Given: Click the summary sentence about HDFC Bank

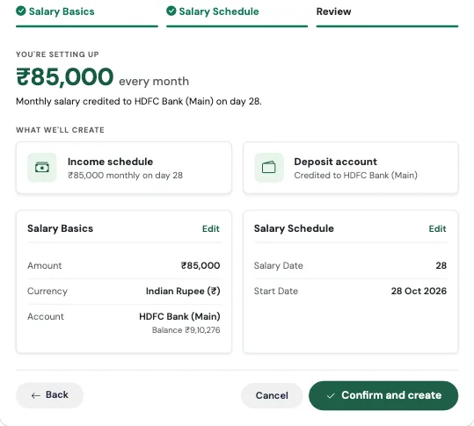Looking at the screenshot, I should click(x=139, y=101).
